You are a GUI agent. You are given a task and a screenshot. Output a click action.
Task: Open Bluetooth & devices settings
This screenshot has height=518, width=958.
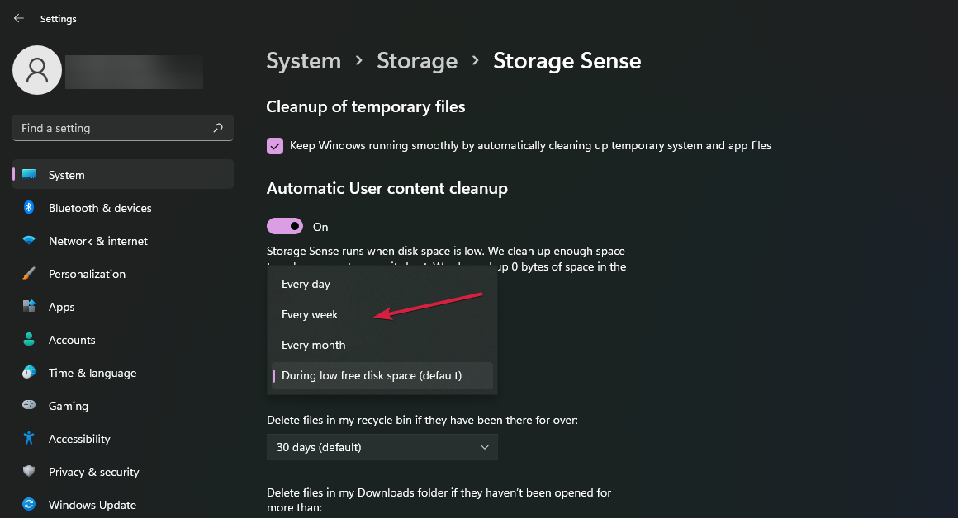(x=99, y=208)
